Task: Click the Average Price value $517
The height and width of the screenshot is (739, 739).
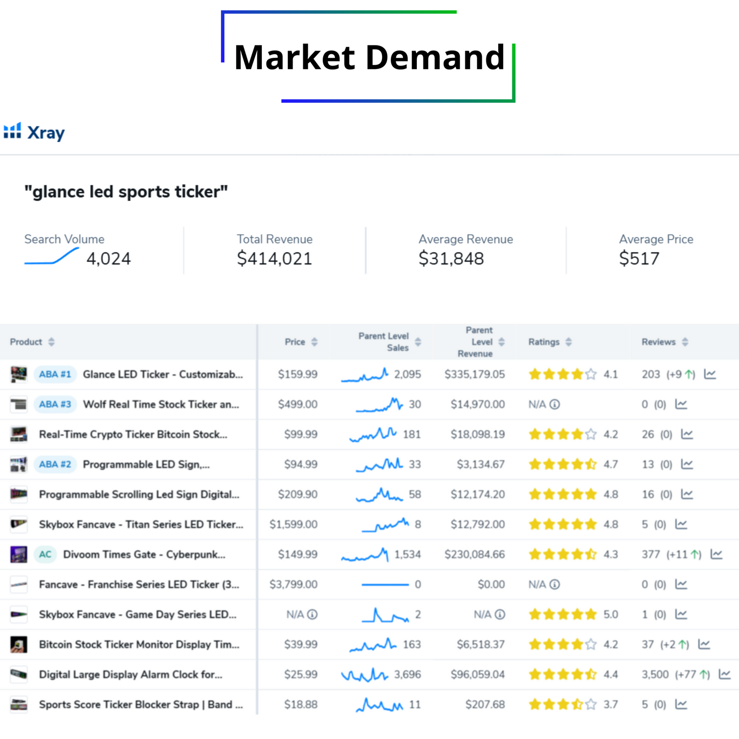Action: pos(639,258)
